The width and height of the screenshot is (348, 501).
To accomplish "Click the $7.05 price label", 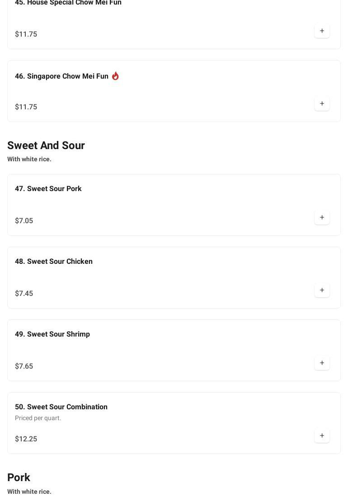I will click(x=24, y=221).
